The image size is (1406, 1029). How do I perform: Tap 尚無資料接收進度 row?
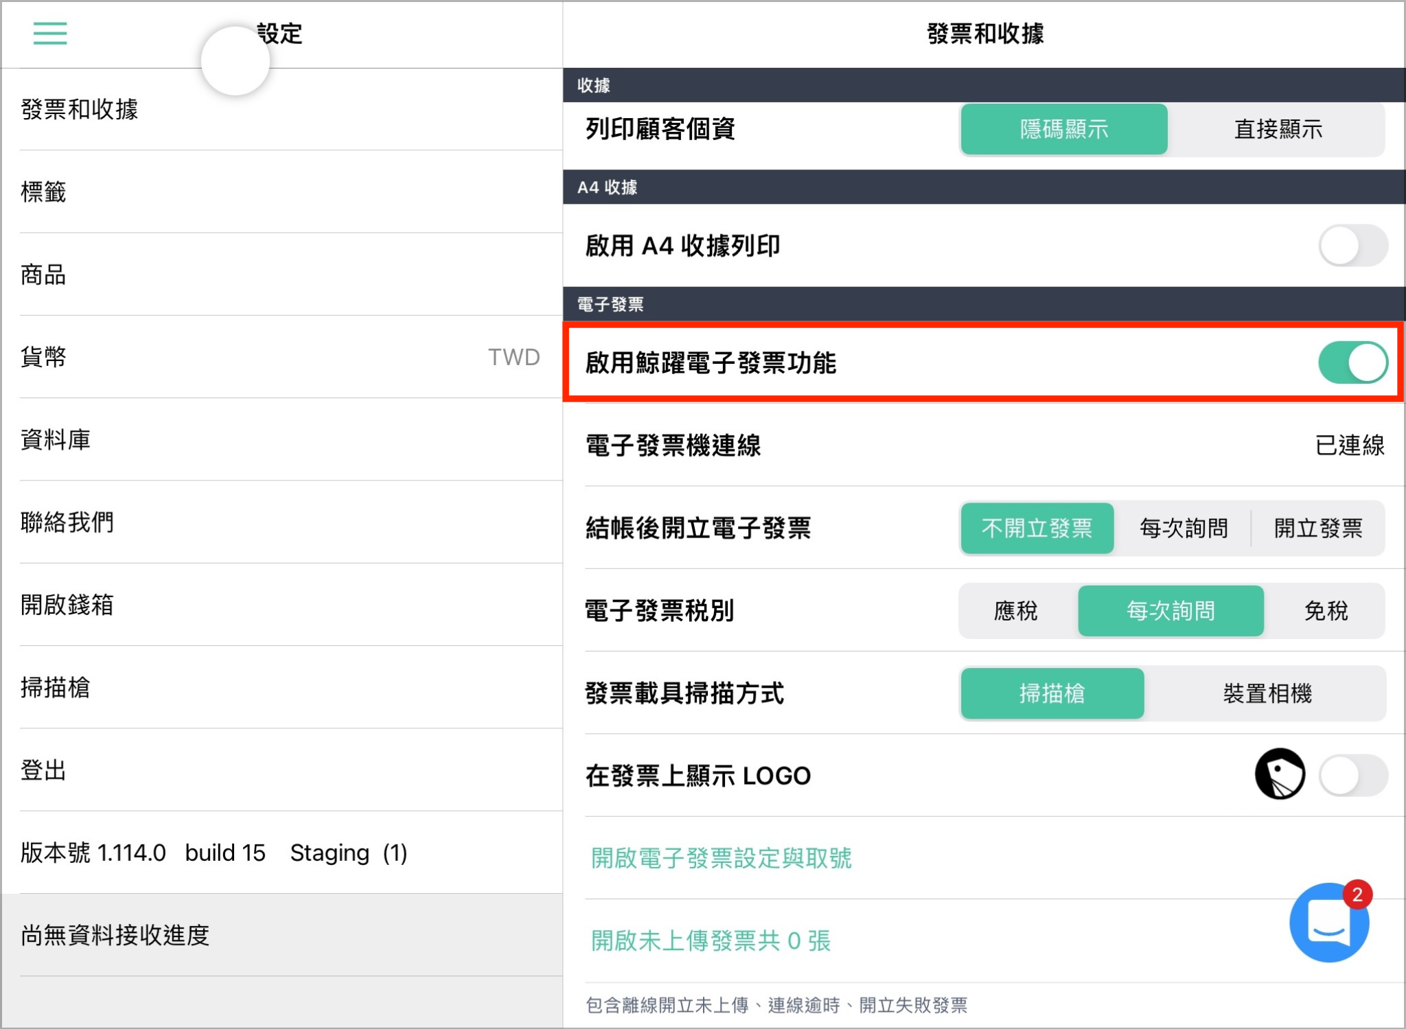click(281, 935)
